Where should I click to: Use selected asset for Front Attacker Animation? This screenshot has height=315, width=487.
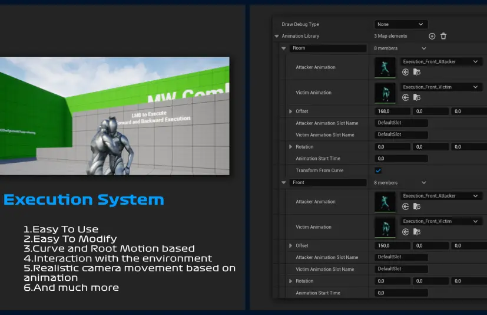[x=405, y=206]
